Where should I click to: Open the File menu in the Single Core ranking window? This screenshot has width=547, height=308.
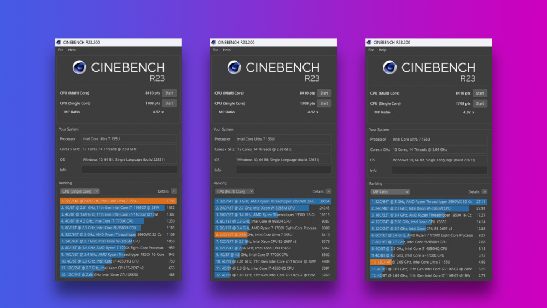pos(61,50)
